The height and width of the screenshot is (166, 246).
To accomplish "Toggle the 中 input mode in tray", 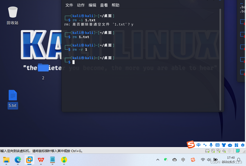I will (183, 160).
